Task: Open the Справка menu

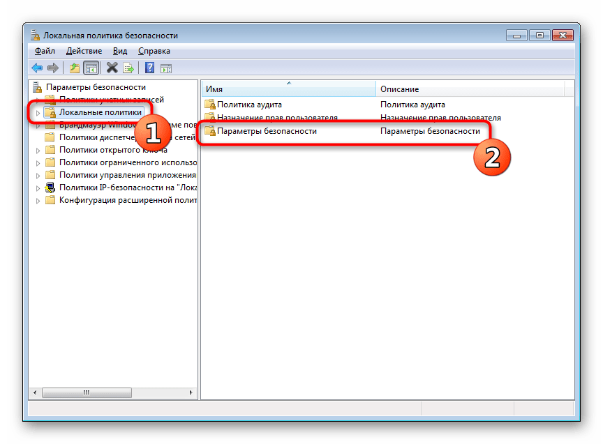Action: tap(154, 51)
